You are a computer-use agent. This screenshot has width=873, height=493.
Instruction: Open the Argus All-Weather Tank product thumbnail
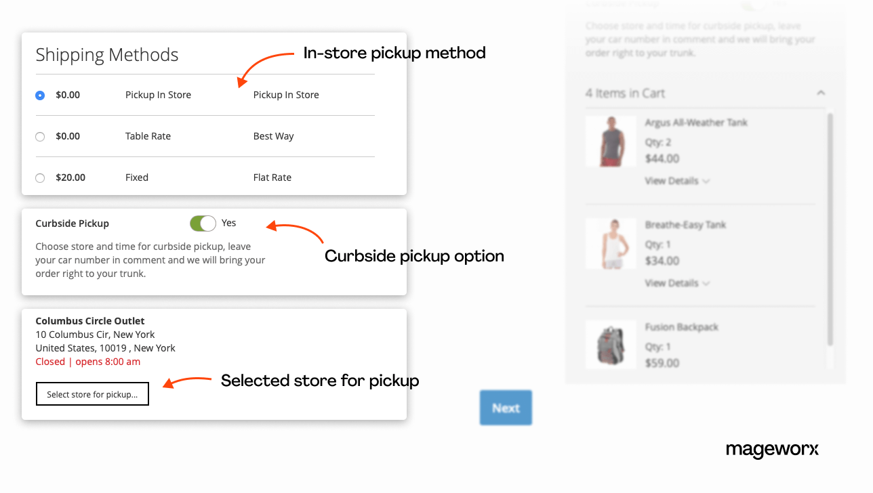coord(611,142)
